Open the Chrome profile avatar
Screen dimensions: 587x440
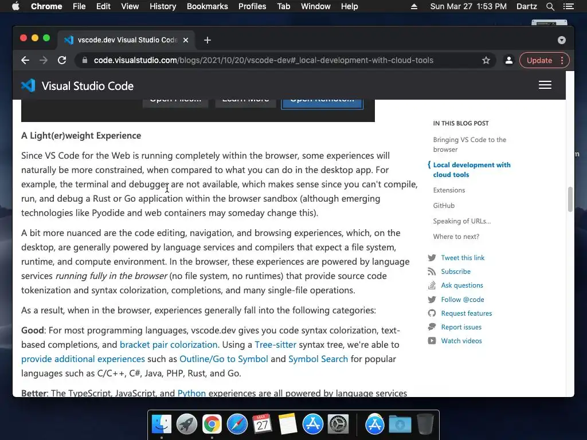509,60
